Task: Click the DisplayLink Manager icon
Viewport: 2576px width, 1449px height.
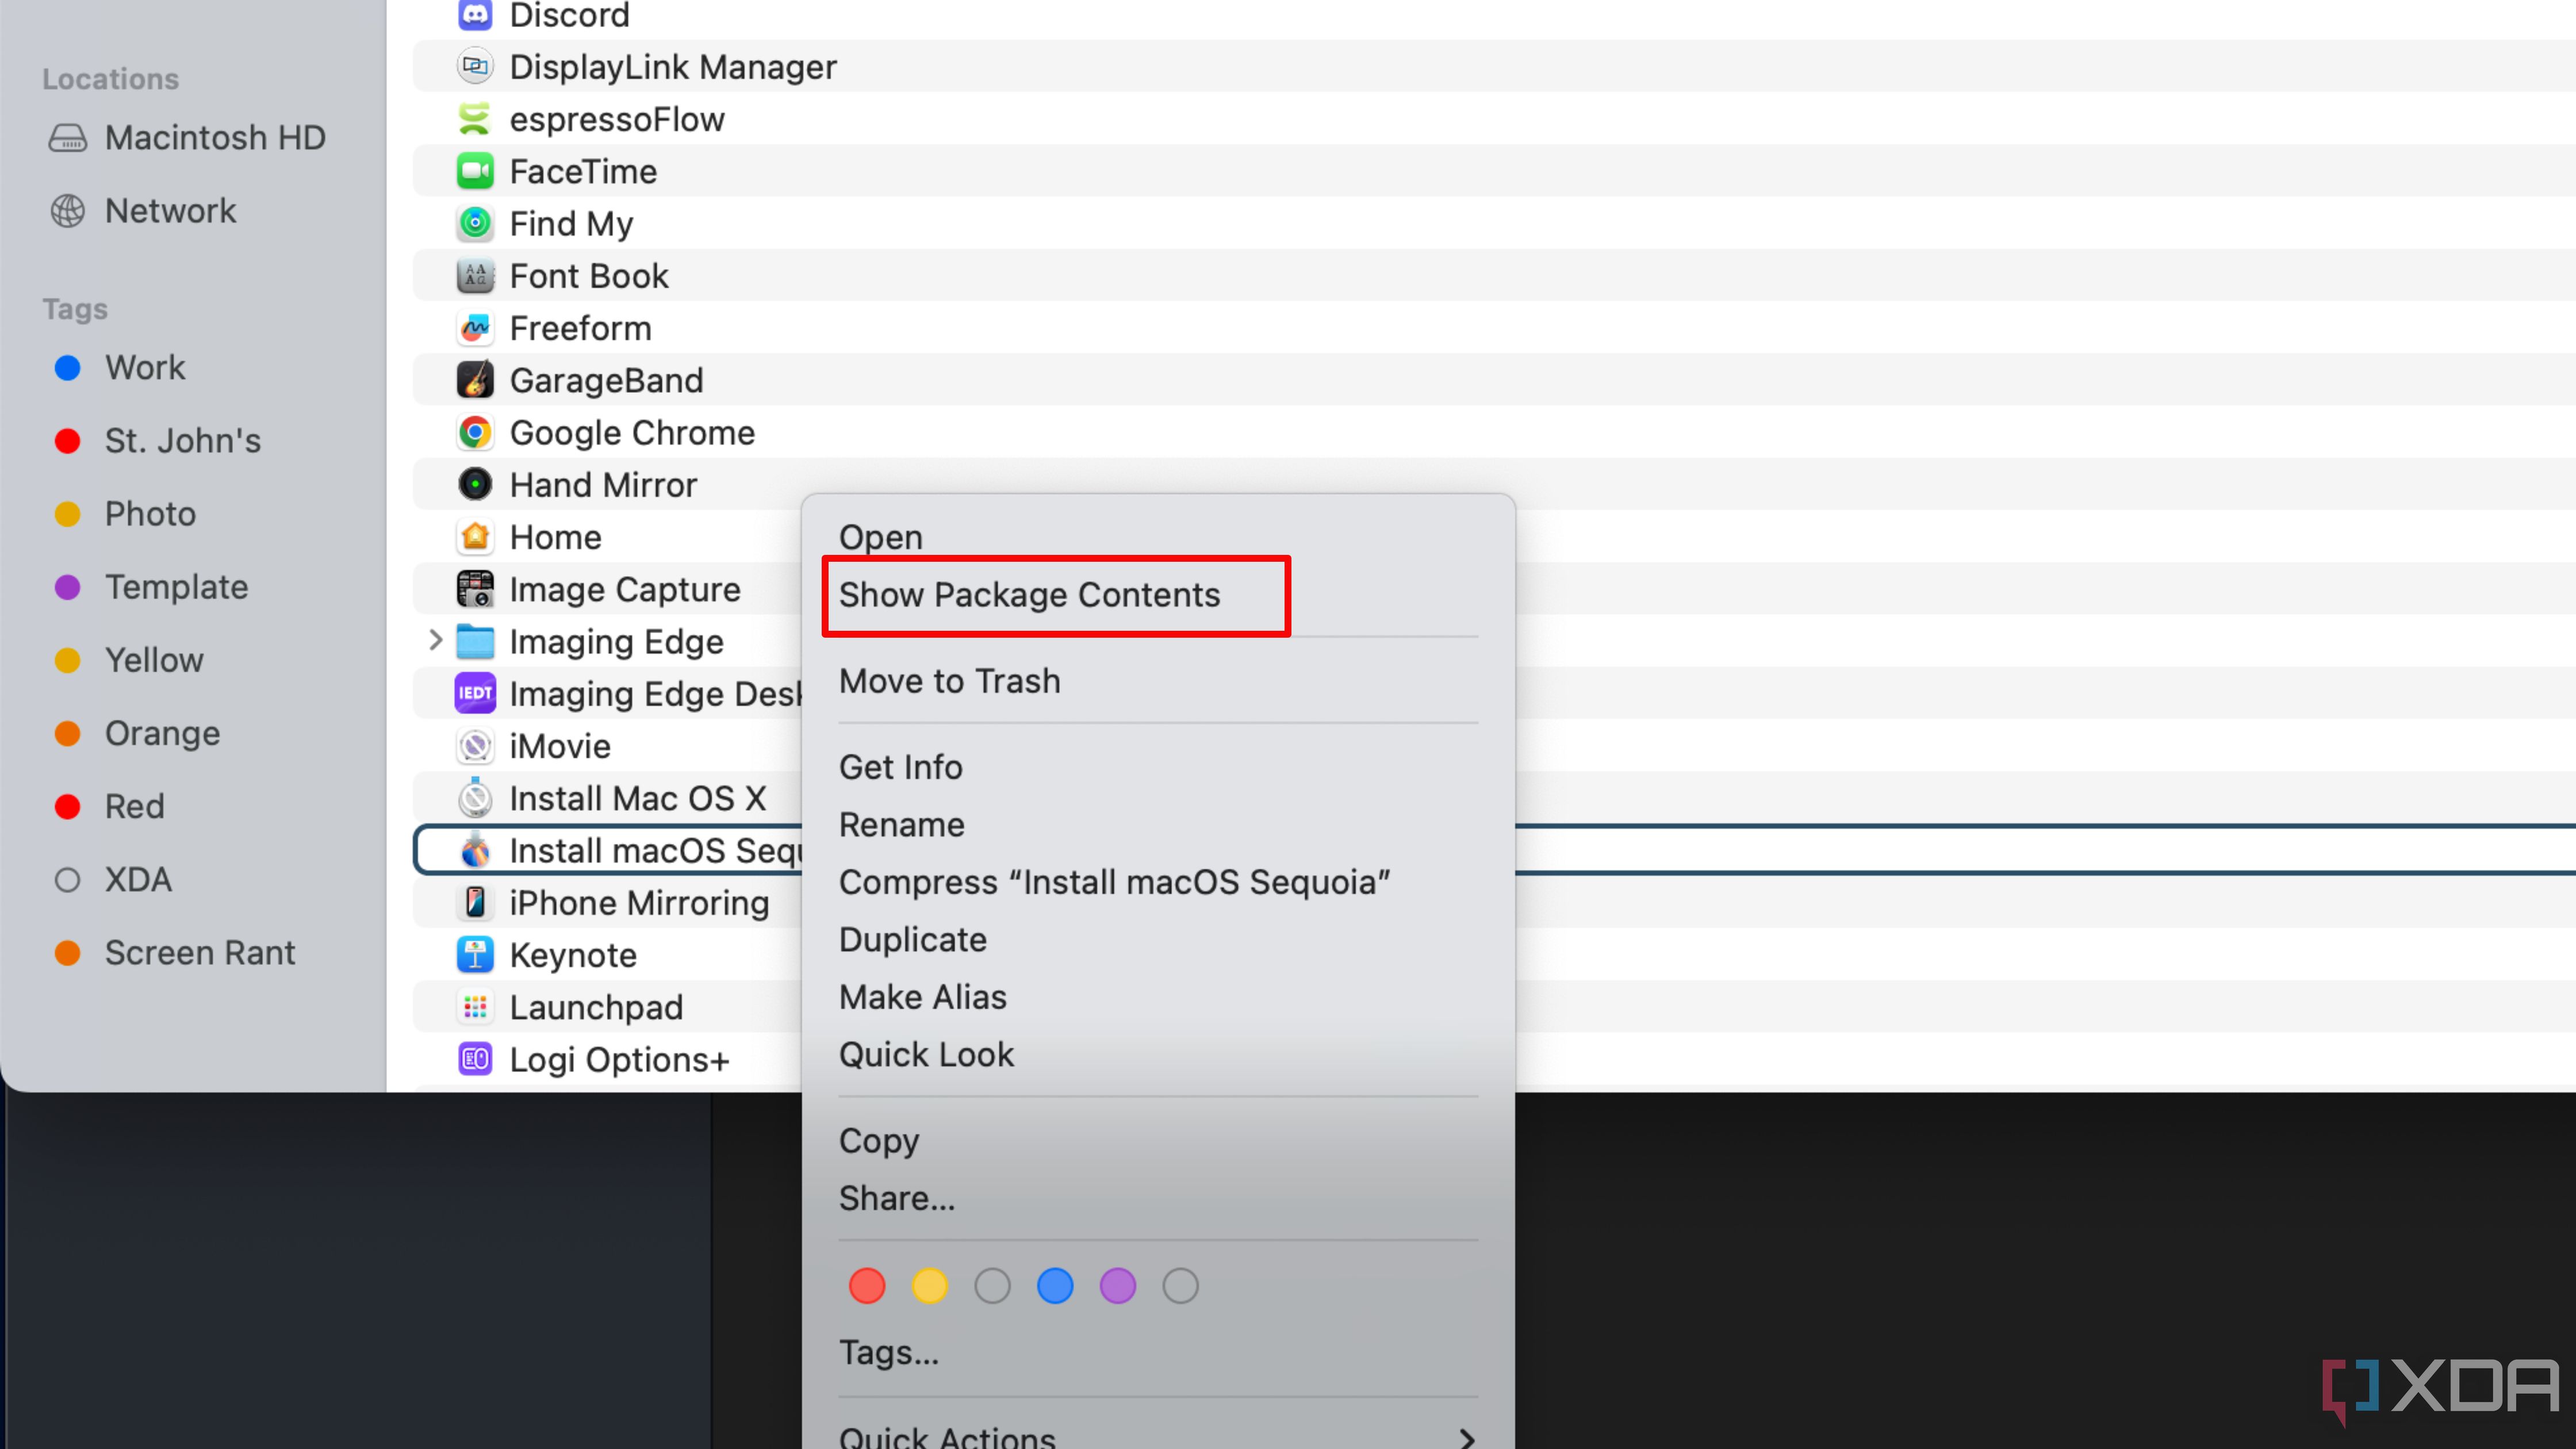Action: point(475,67)
